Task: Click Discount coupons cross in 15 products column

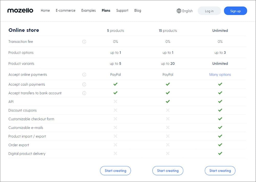Action: [x=168, y=110]
